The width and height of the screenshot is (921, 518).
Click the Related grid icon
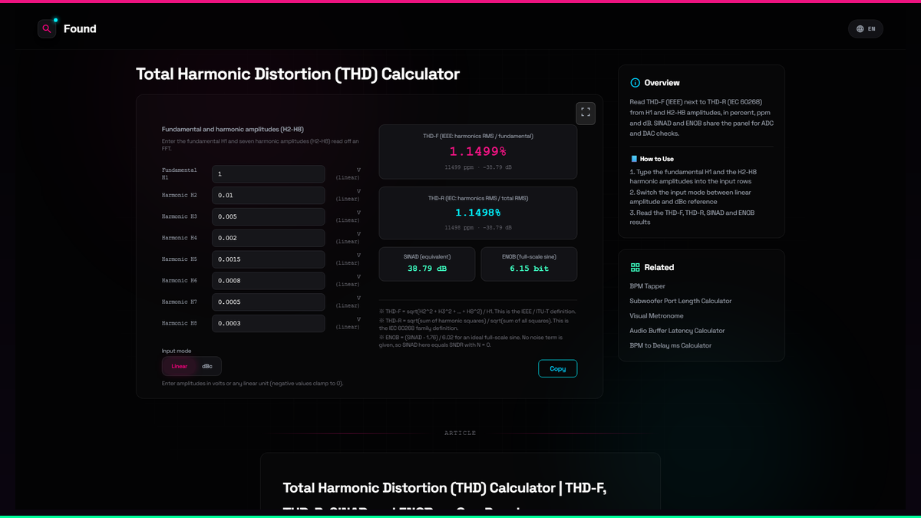click(x=635, y=267)
